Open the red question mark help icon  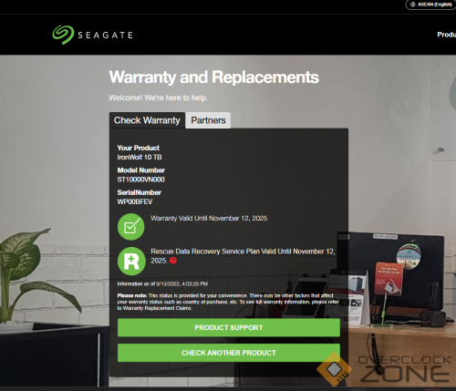pyautogui.click(x=173, y=261)
